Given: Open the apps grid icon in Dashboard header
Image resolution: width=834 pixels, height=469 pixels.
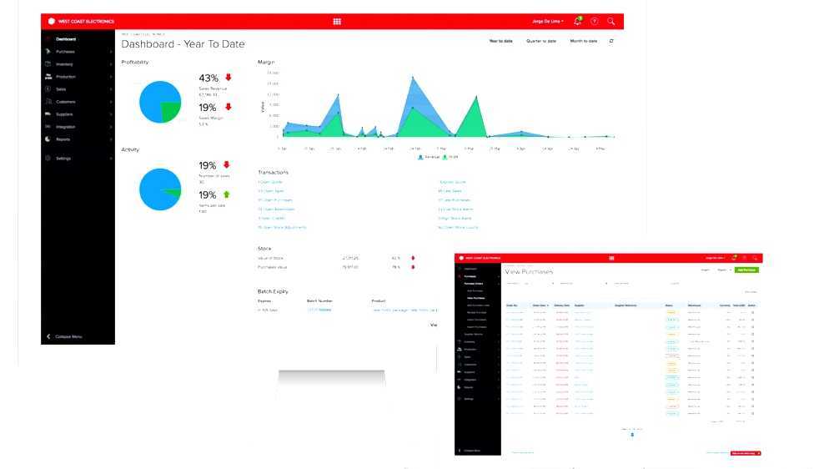Looking at the screenshot, I should 337,22.
